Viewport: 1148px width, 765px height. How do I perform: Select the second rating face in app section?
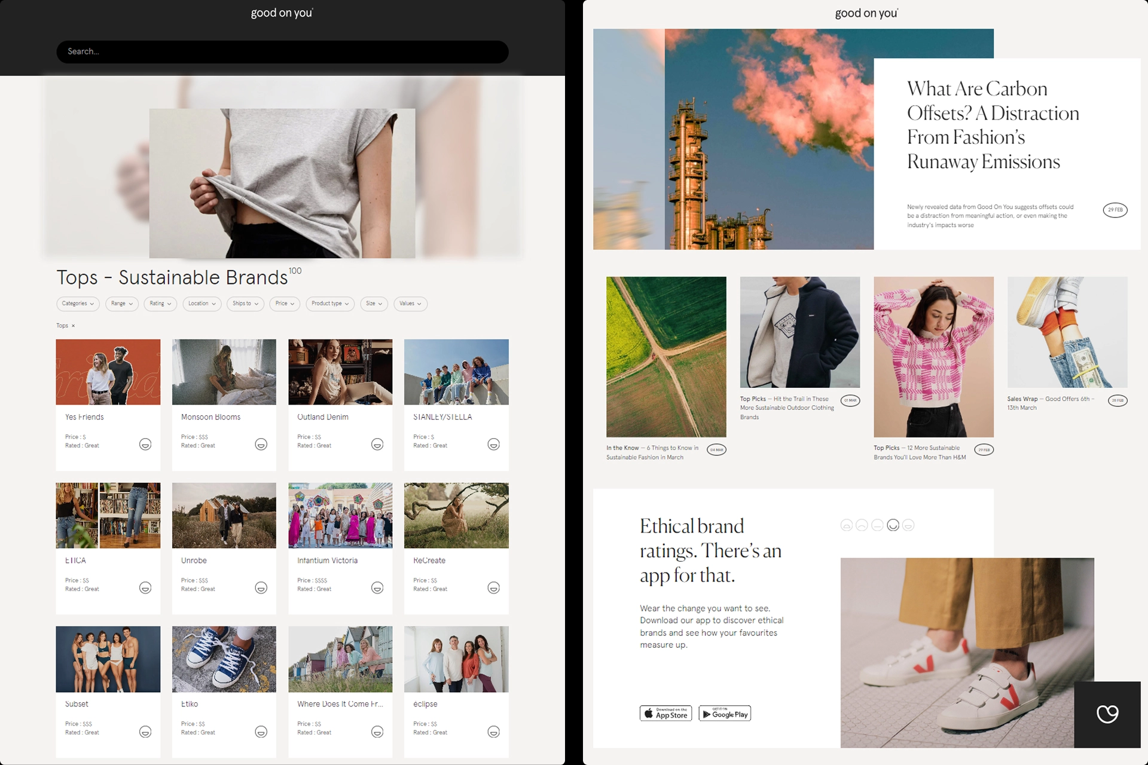point(862,525)
